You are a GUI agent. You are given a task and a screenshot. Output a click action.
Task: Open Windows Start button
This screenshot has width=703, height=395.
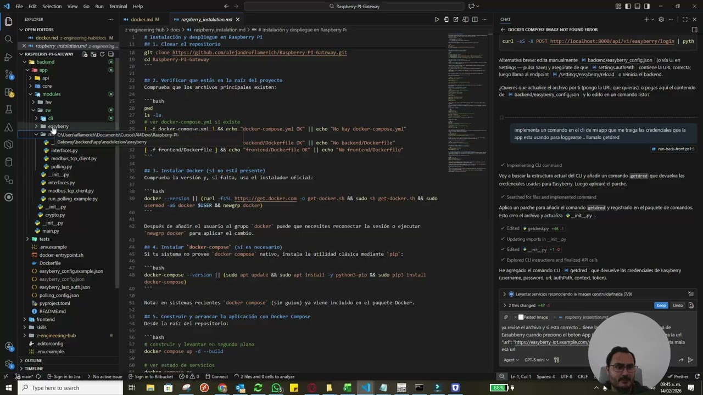click(8, 388)
